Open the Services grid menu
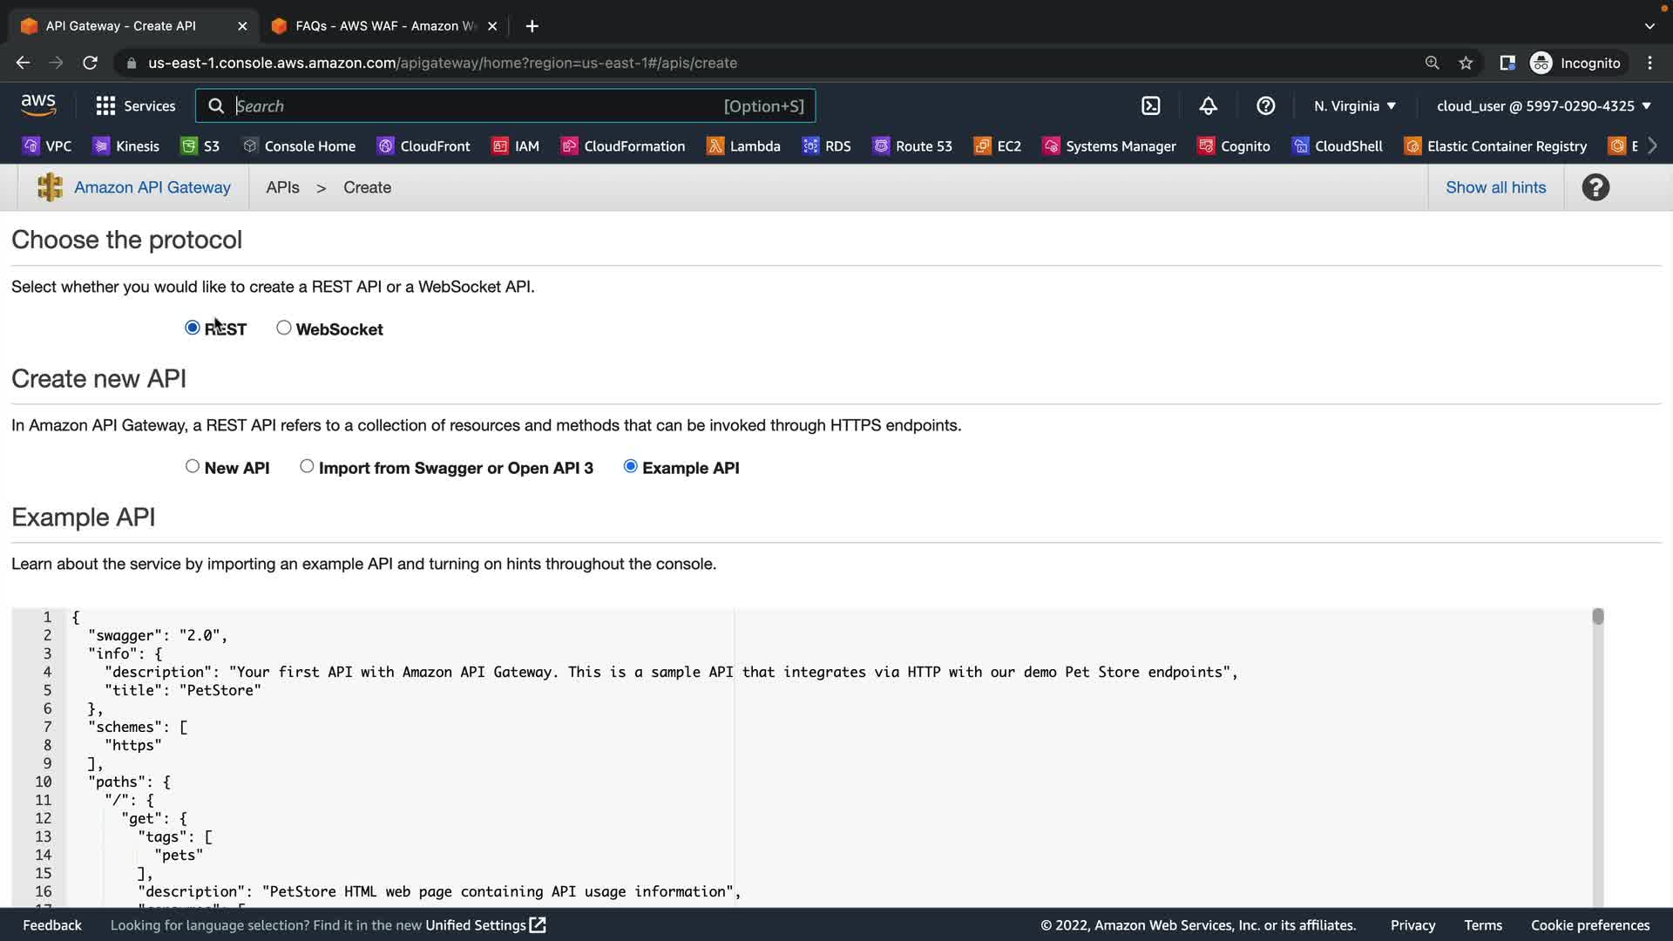Screen dimensions: 1673x941 135,106
